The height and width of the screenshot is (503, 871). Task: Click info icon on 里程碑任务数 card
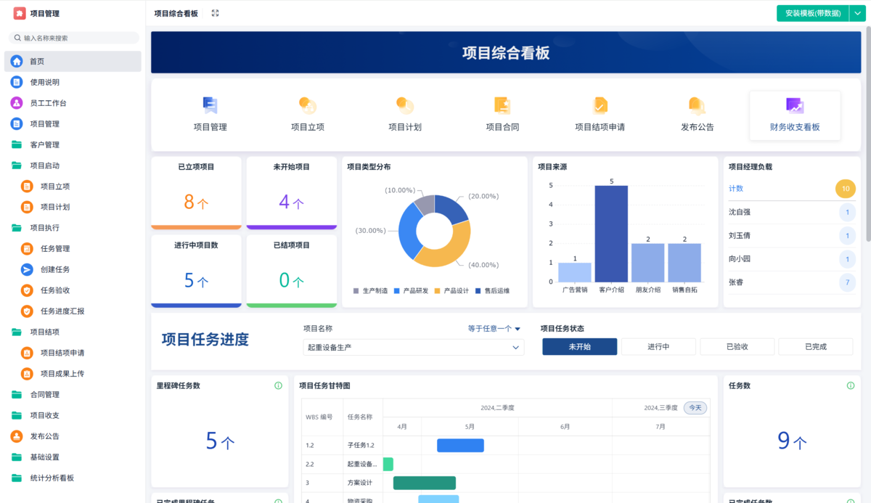(x=278, y=385)
